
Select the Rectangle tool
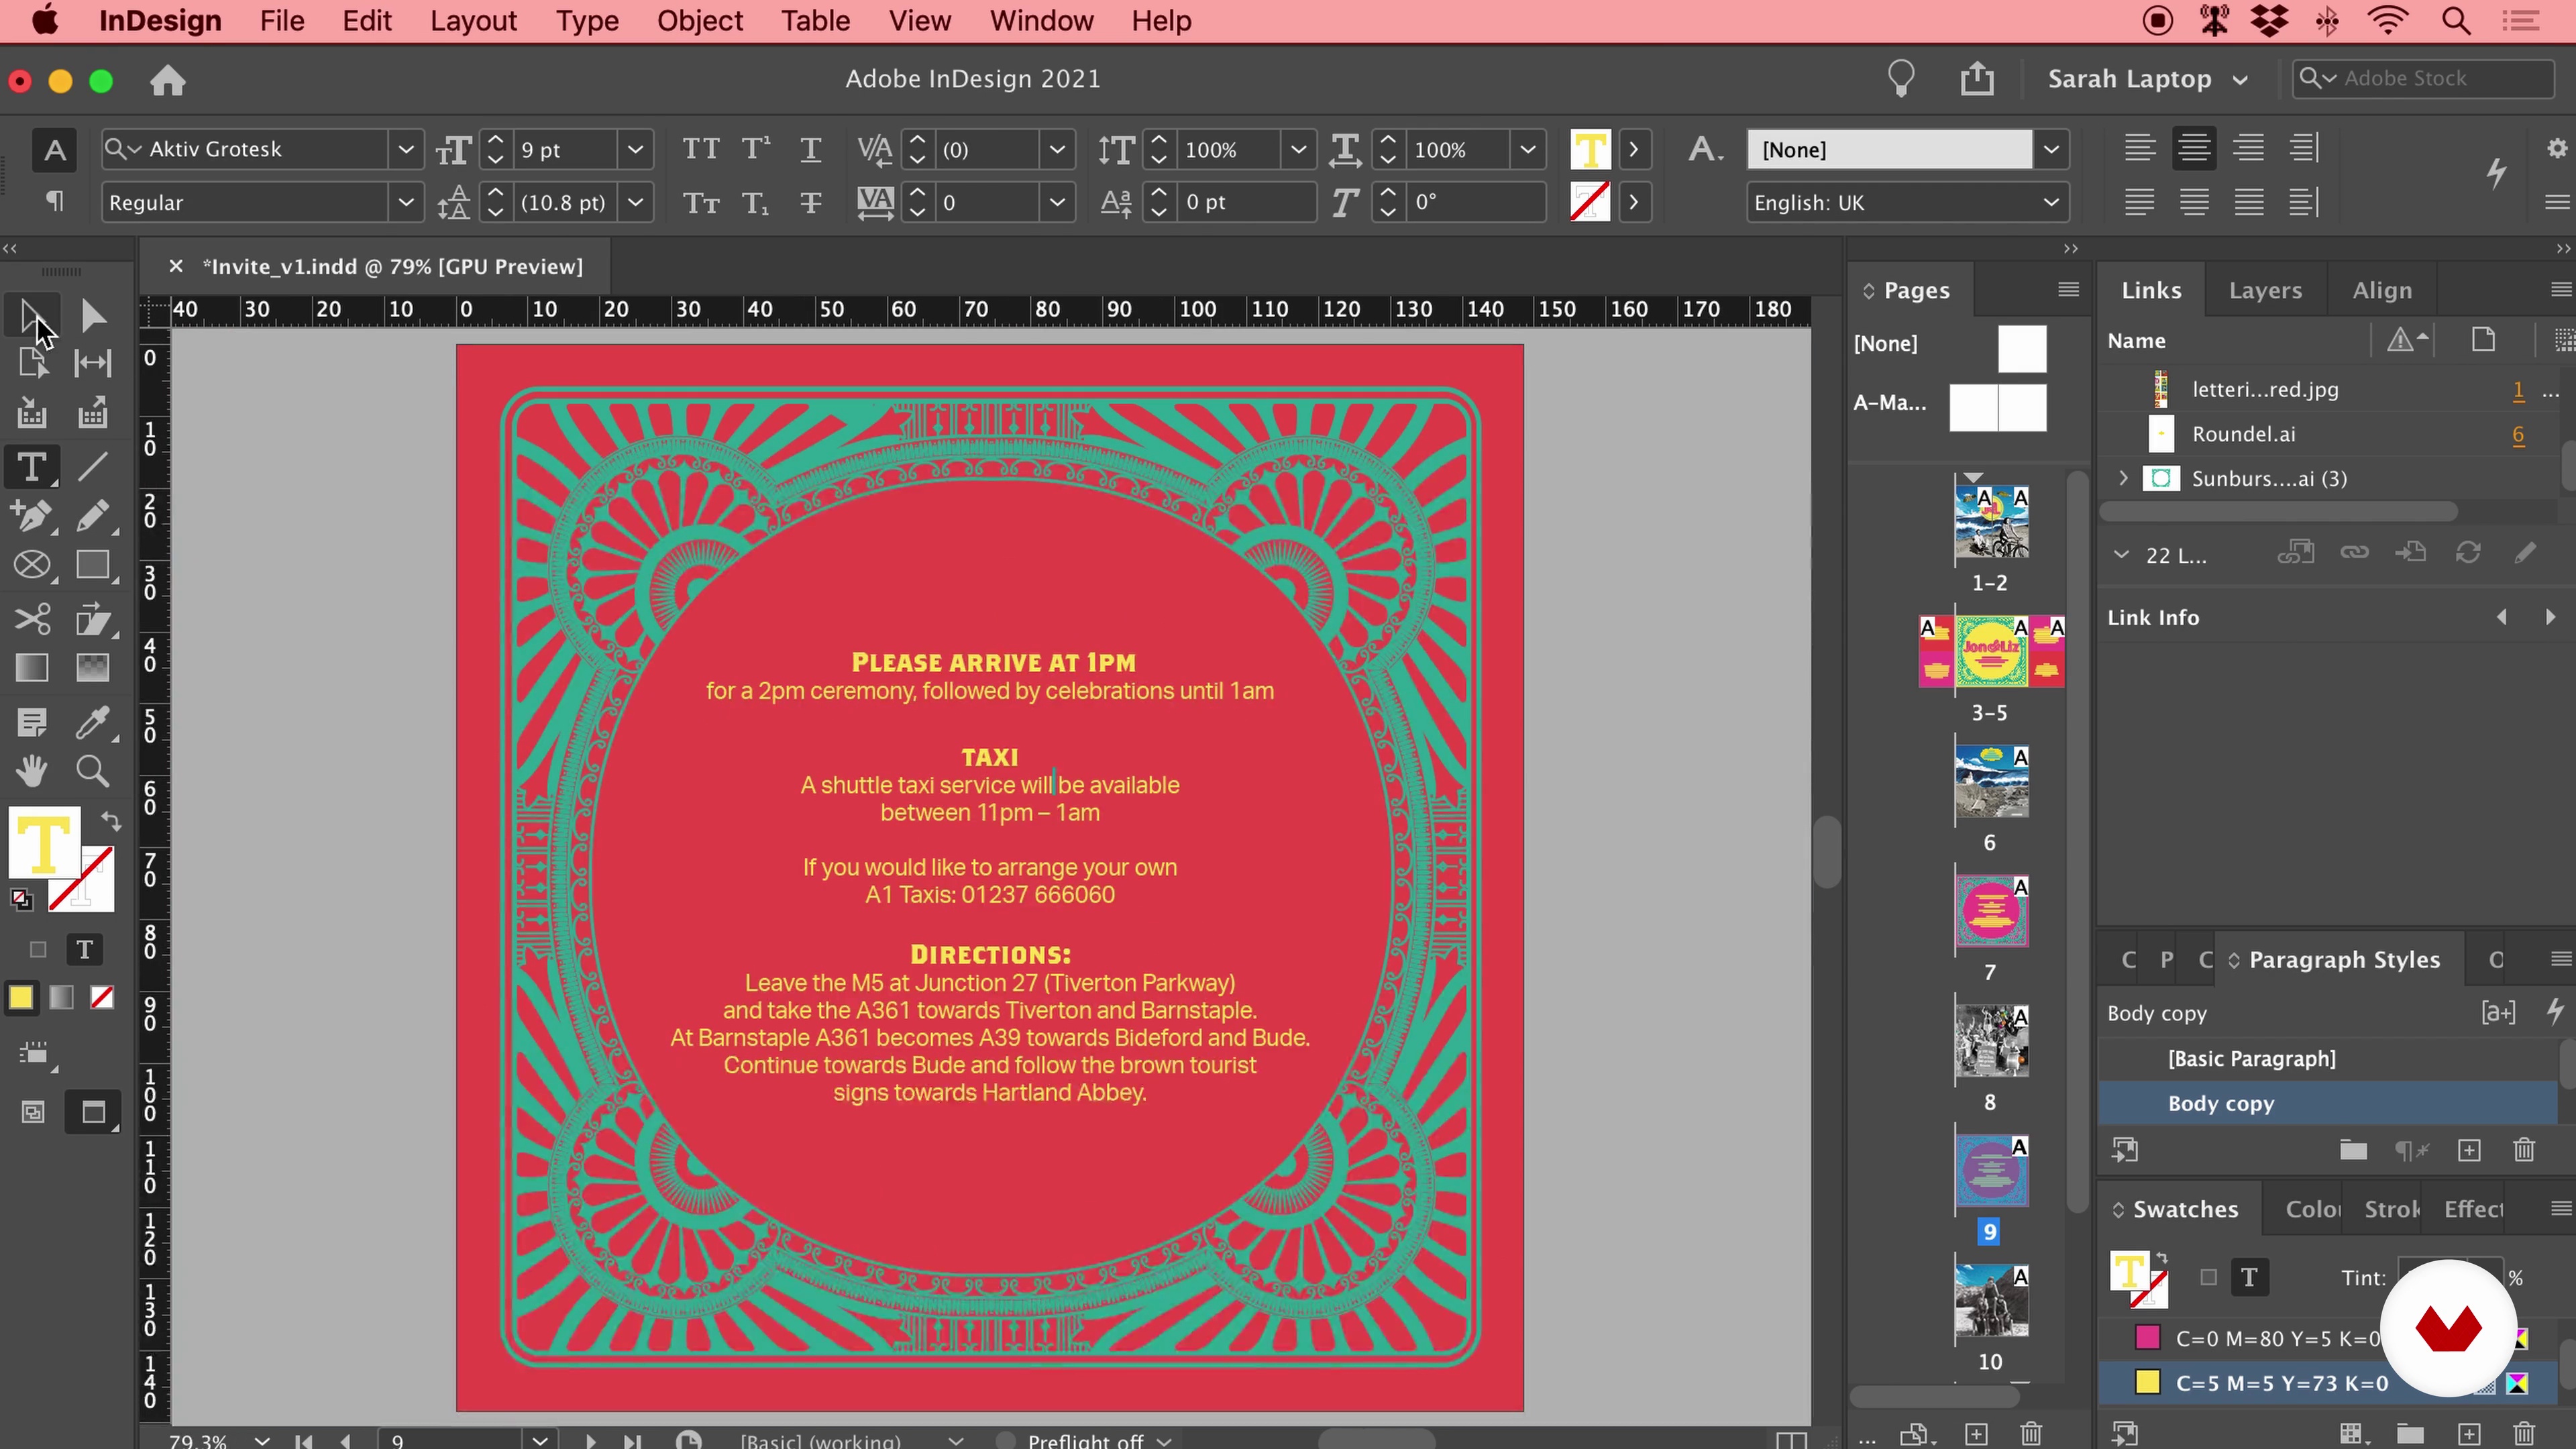93,566
